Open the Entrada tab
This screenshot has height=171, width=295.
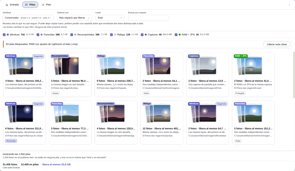point(12,5)
